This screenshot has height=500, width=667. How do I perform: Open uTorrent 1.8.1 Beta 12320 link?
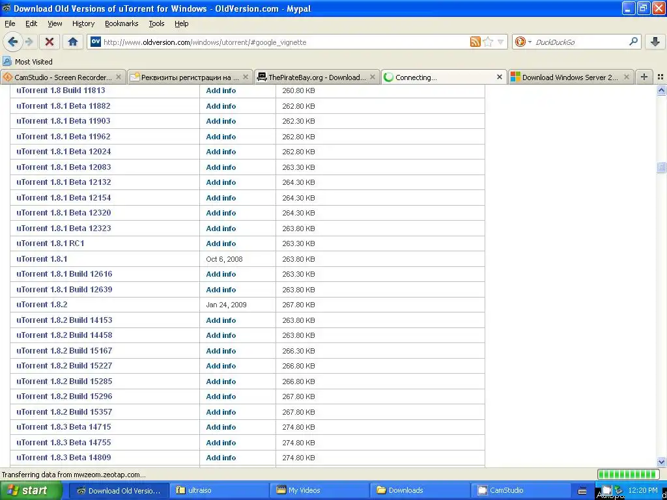point(64,213)
